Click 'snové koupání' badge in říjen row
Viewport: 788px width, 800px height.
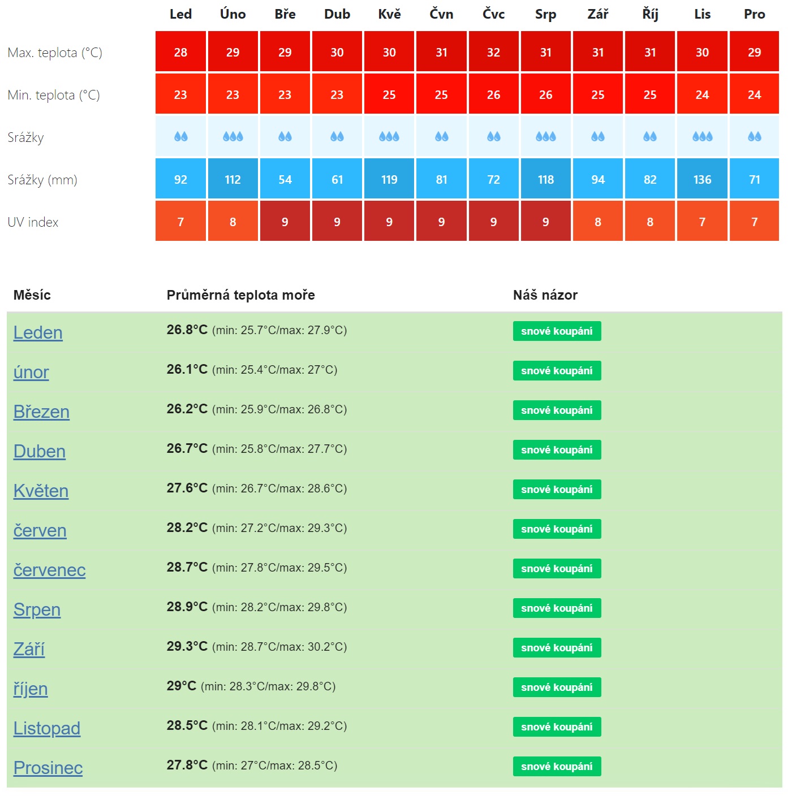(x=557, y=687)
